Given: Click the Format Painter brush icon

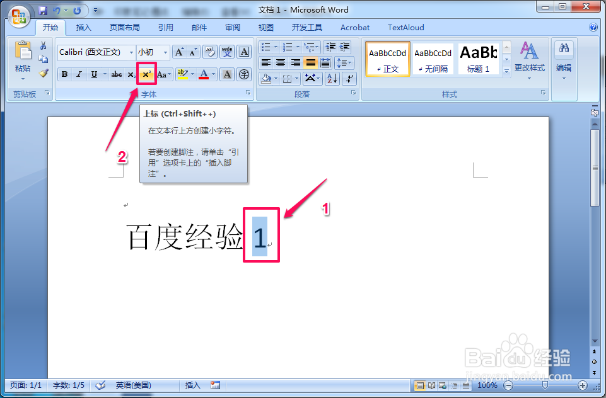Looking at the screenshot, I should (x=43, y=74).
